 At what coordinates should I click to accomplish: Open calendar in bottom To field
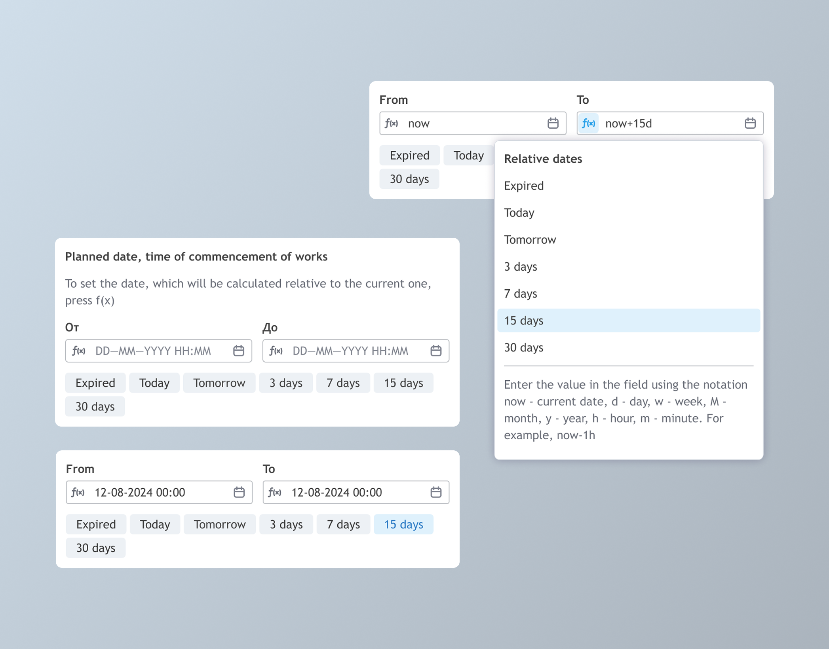click(x=436, y=492)
